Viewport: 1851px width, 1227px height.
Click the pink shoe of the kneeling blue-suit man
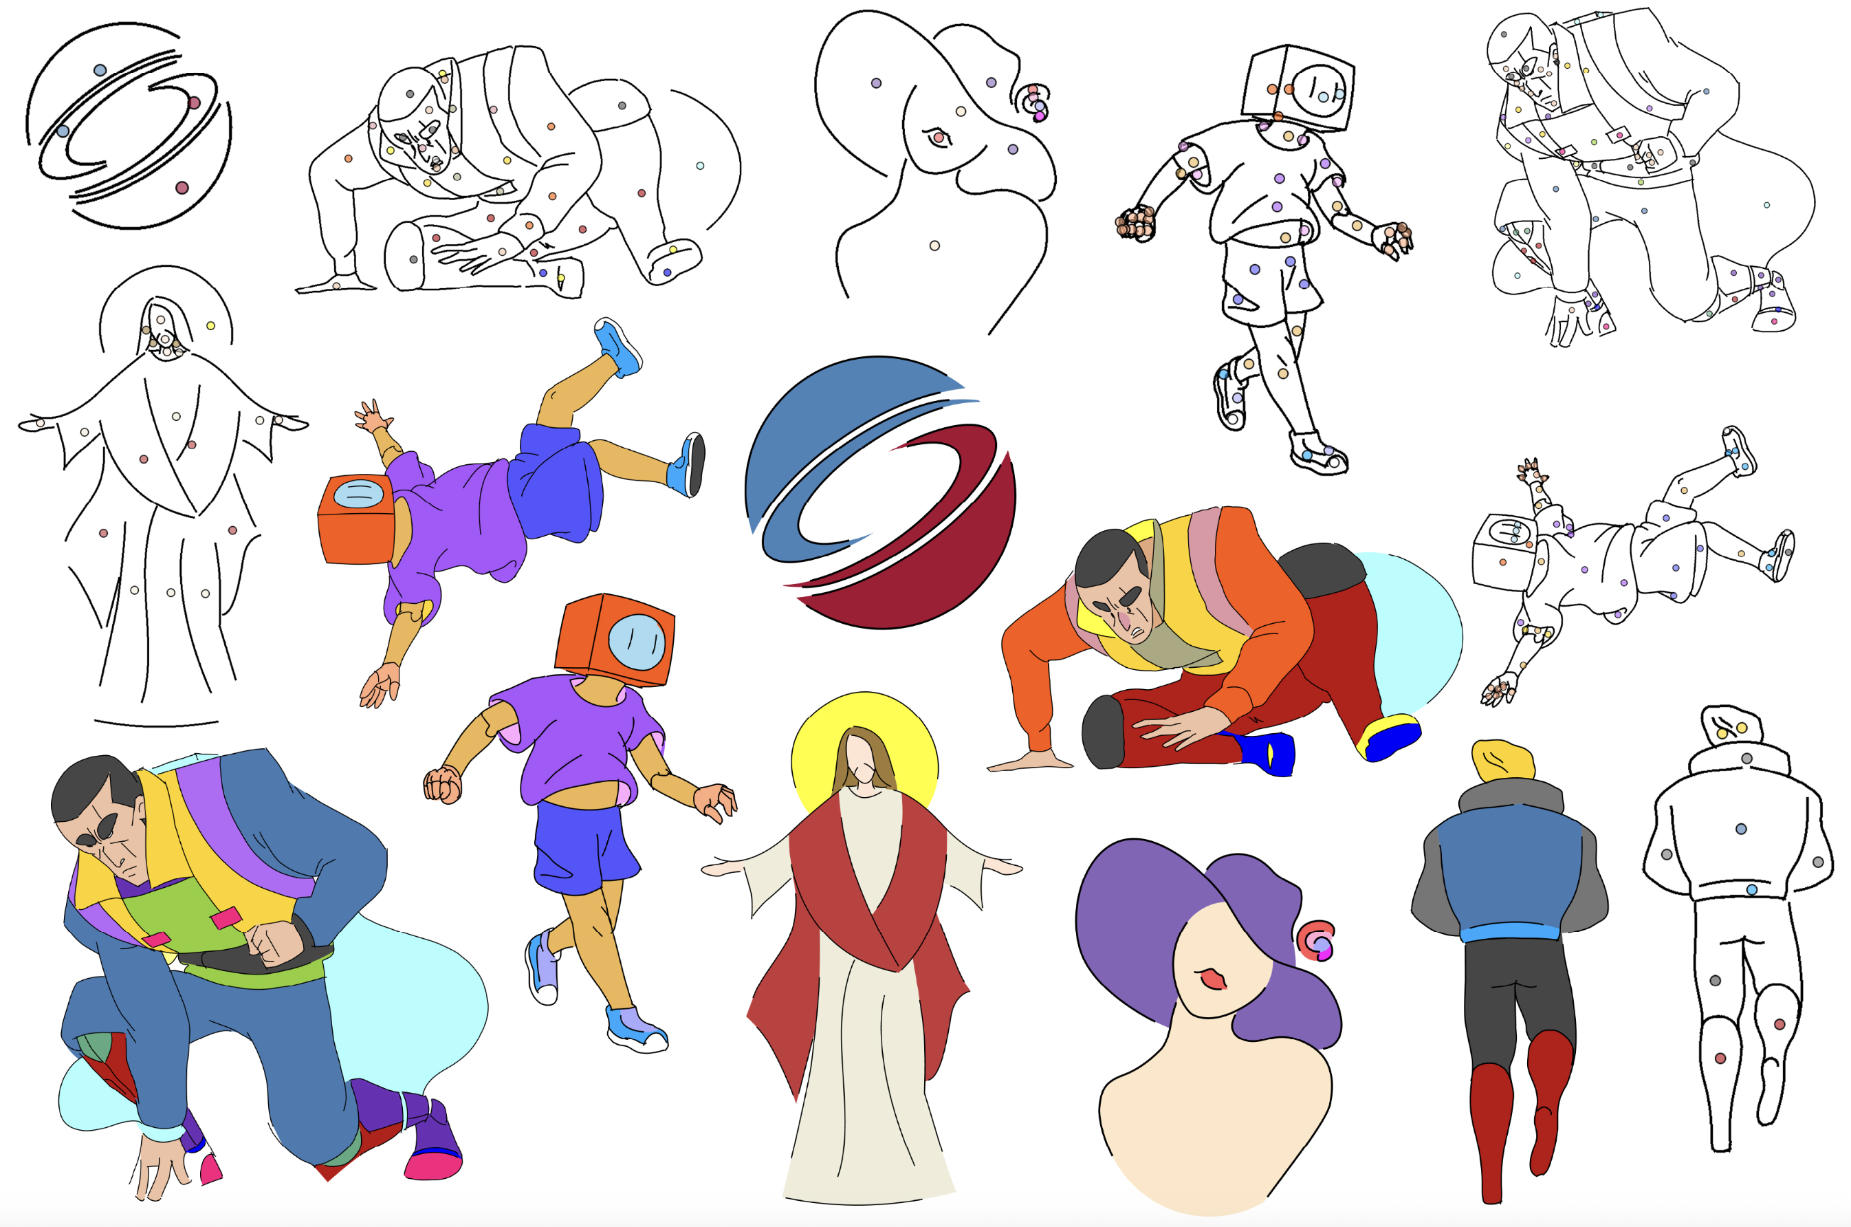tap(432, 1168)
